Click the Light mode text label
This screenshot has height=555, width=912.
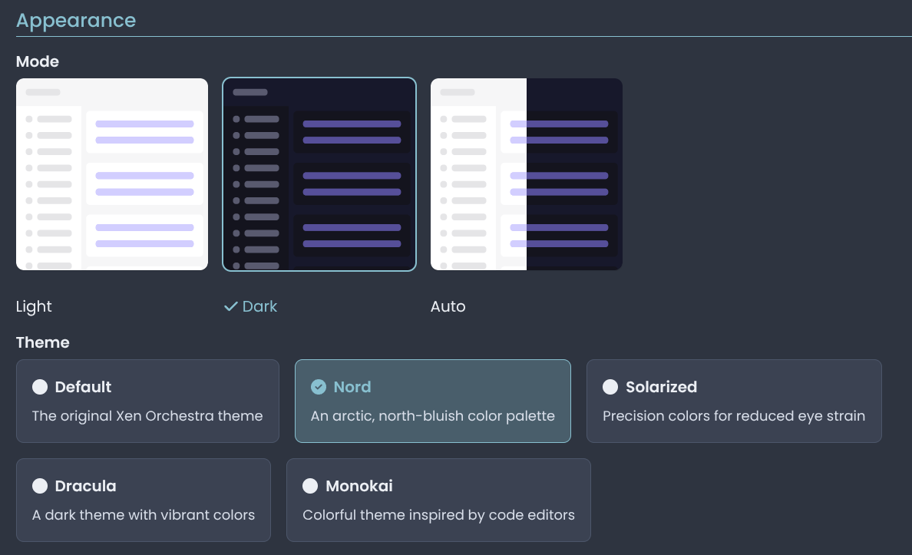point(34,306)
